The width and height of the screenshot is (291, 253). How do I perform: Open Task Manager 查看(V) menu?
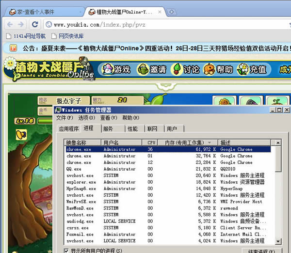pos(109,118)
